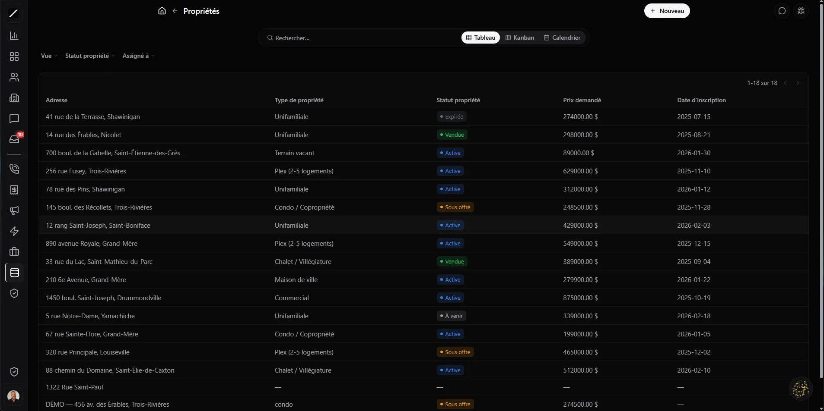824x411 pixels.
Task: Click the À venir status badge
Action: point(451,316)
